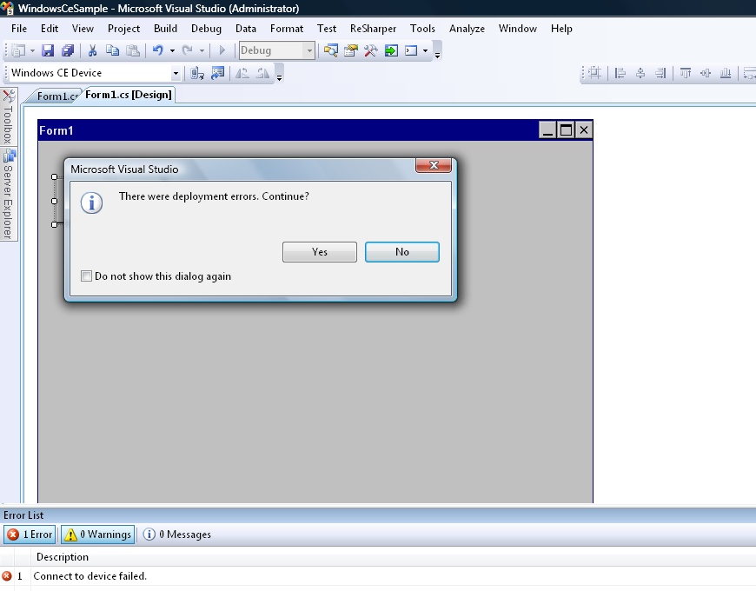
Task: Click the Copy toolbar icon
Action: coord(112,50)
